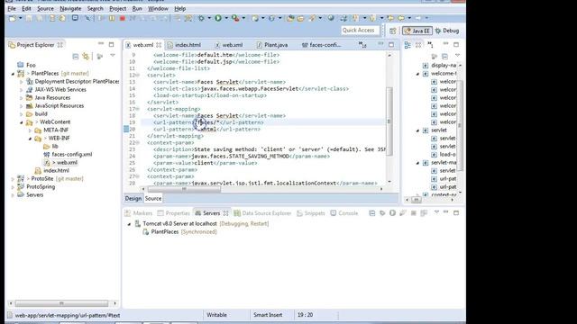Open the Project menu

[x=117, y=8]
